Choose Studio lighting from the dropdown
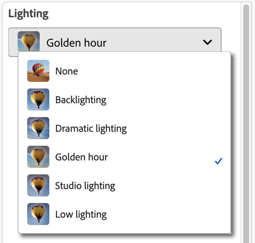Viewport: 255px width, 243px height. (x=85, y=186)
